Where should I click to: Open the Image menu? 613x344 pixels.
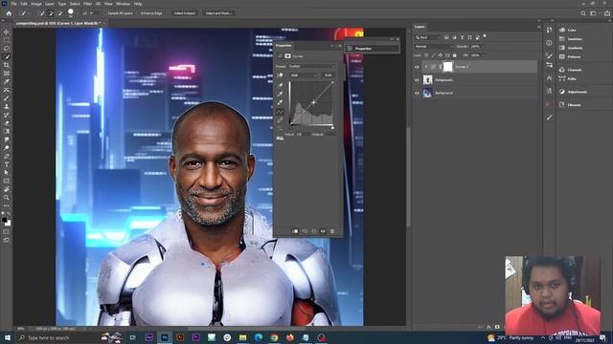click(35, 4)
